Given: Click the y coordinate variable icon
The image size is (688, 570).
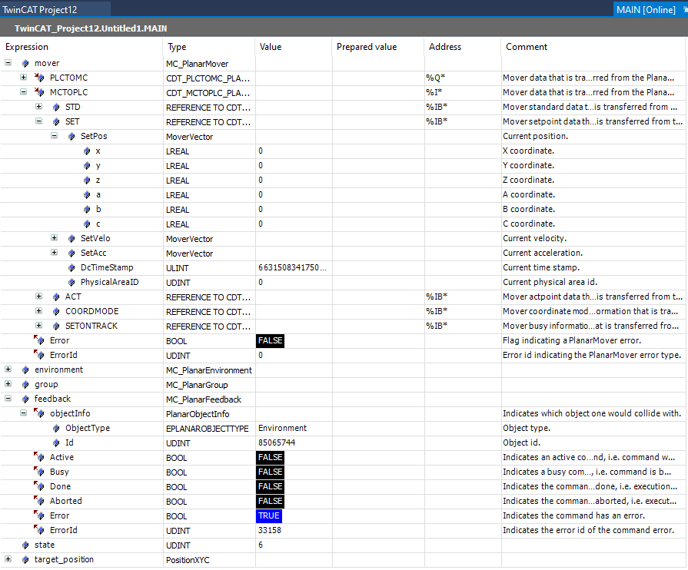Looking at the screenshot, I should pyautogui.click(x=87, y=165).
